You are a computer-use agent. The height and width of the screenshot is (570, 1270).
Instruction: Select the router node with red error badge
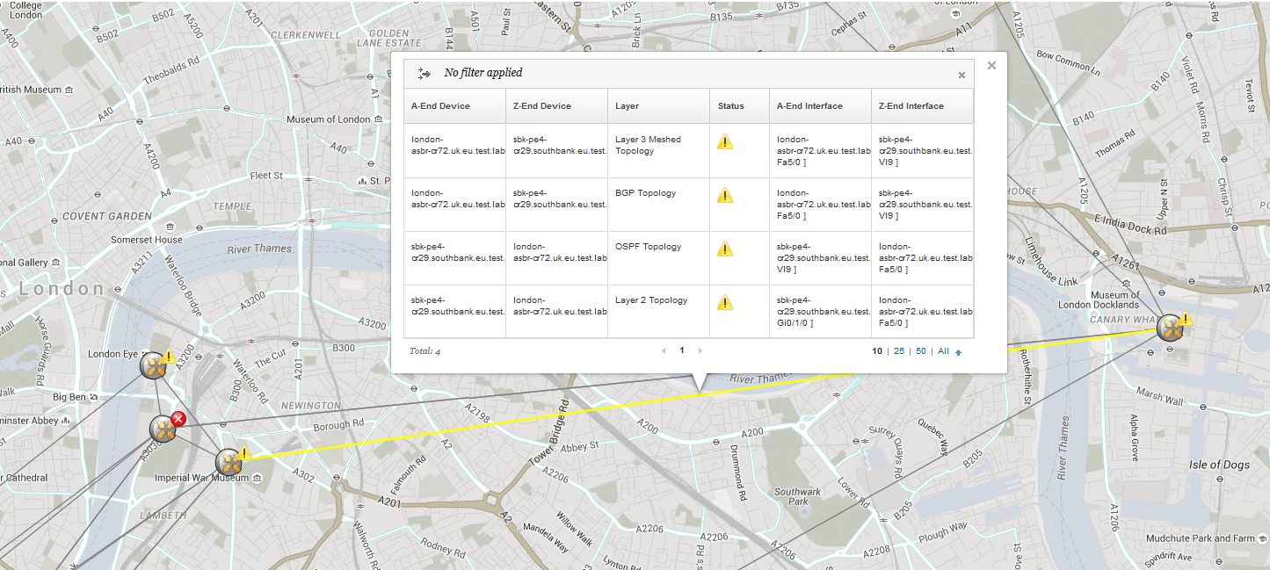[163, 429]
